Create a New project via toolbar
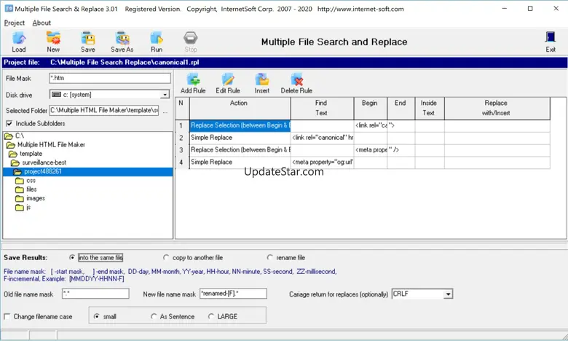Viewport: 568px width, 341px height. pyautogui.click(x=53, y=42)
